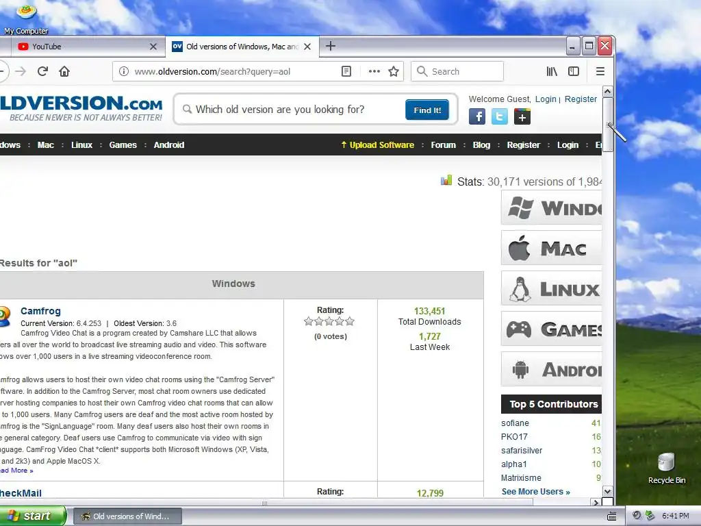Click the Old versions of Wind... taskbar button
Screen dimensions: 701x526
tap(127, 516)
